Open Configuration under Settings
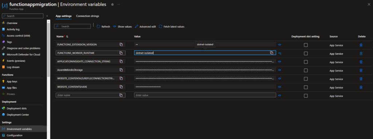The image size is (373, 139). pos(15,135)
